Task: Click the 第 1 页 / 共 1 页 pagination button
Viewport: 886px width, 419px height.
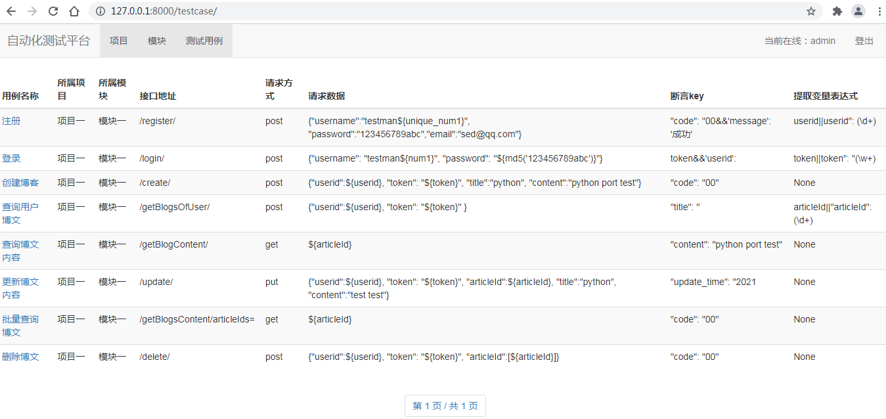Action: coord(445,406)
